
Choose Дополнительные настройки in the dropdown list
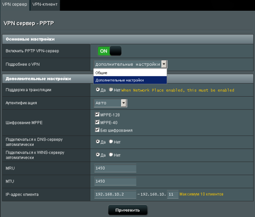point(130,80)
